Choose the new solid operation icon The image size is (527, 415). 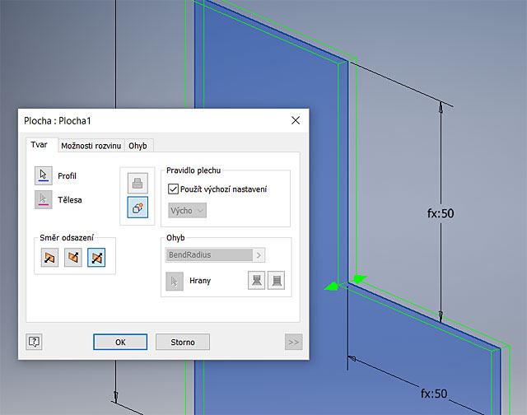pos(138,207)
